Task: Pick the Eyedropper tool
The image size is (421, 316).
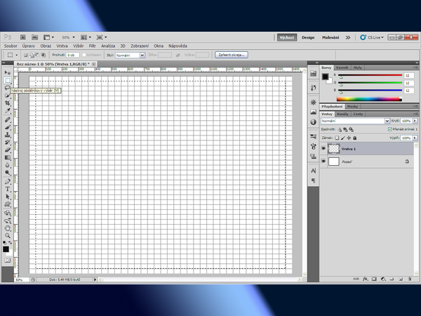Action: pos(8,111)
